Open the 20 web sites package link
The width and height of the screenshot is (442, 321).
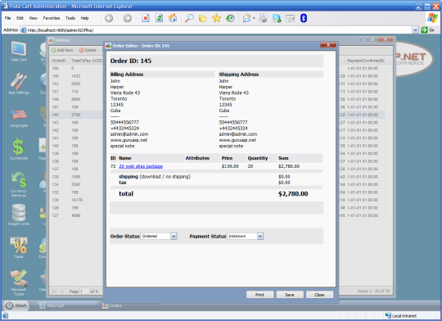point(141,166)
